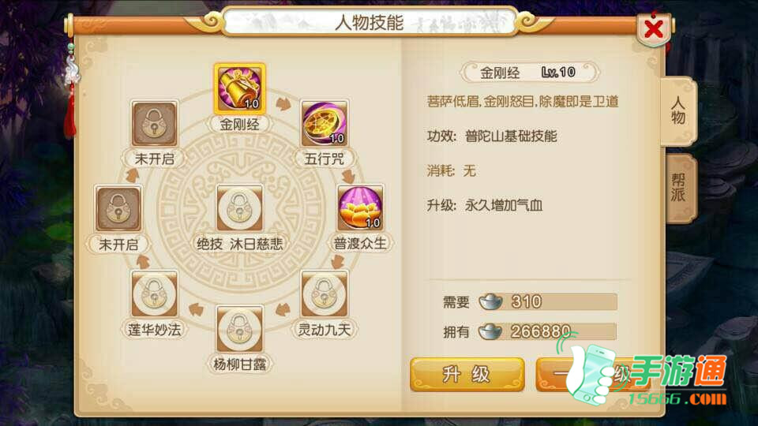The height and width of the screenshot is (426, 758).
Task: Click the 普渡众生 name label
Action: (x=360, y=244)
